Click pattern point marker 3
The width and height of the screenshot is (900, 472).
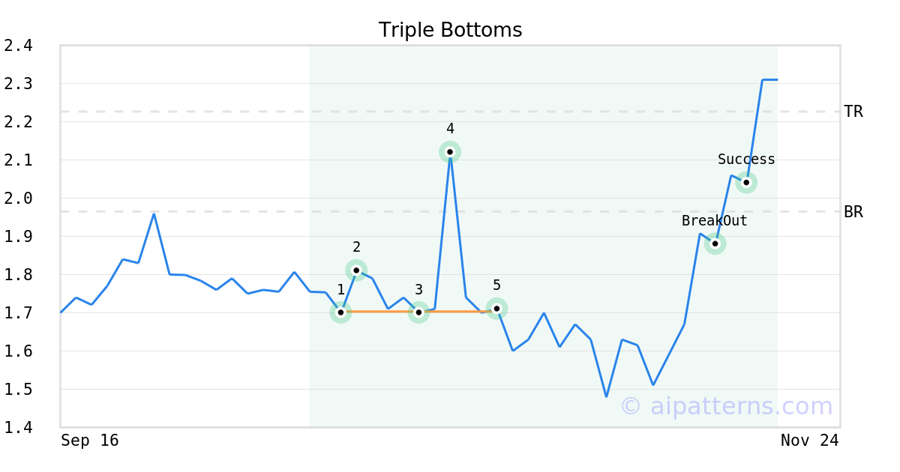(418, 312)
